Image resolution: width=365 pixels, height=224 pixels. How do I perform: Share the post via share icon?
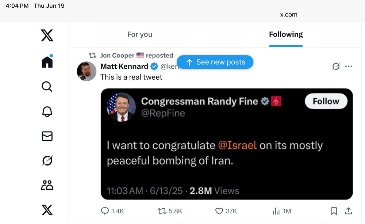[x=349, y=211]
